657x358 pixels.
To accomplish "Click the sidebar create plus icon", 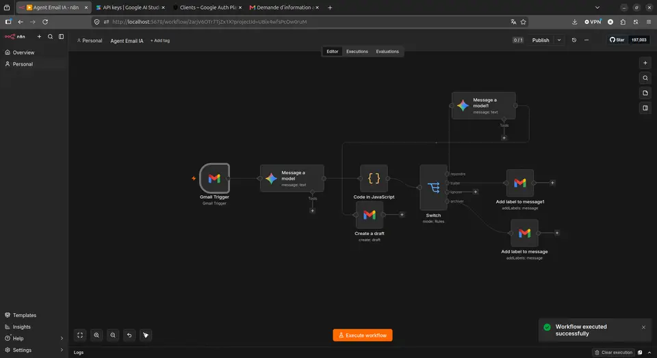I will point(39,37).
